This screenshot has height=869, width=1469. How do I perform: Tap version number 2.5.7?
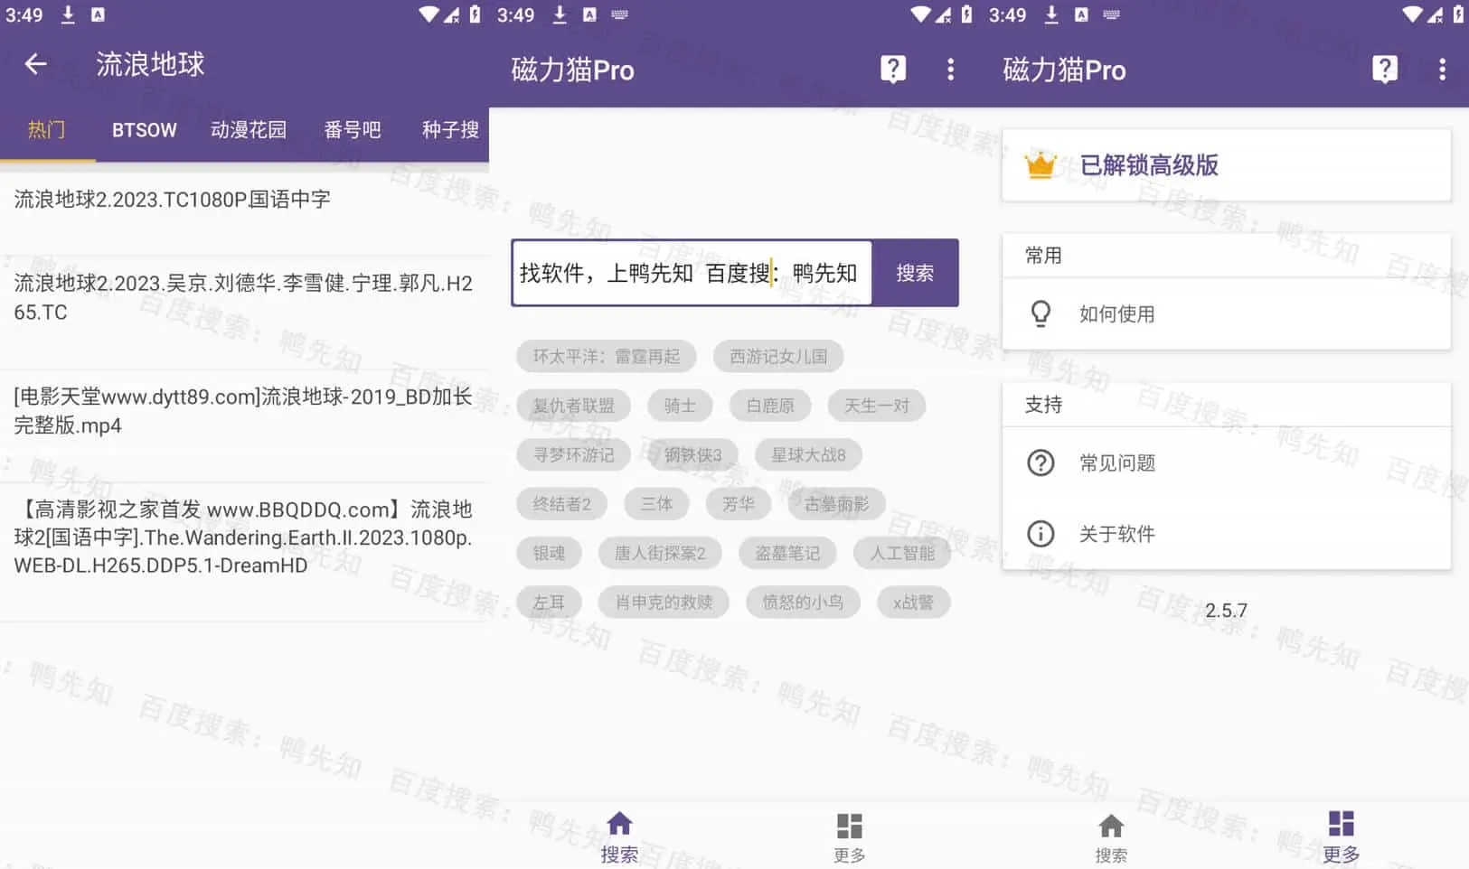point(1226,611)
